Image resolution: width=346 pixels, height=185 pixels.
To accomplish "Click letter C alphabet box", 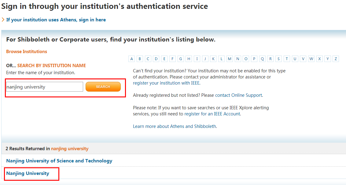I will click(148, 59).
